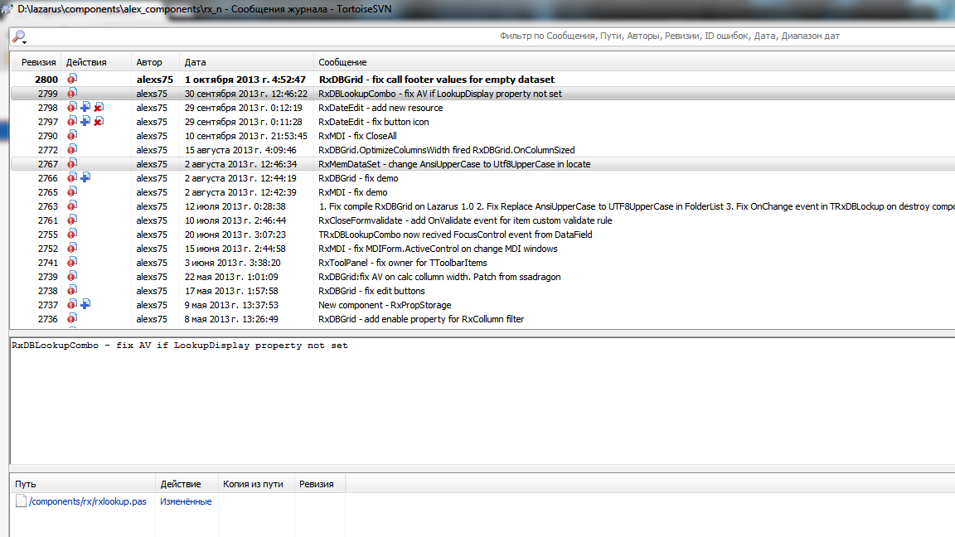Open the /components/rx/rxlookup.pas changed path
Screen dimensions: 955x537
click(87, 501)
